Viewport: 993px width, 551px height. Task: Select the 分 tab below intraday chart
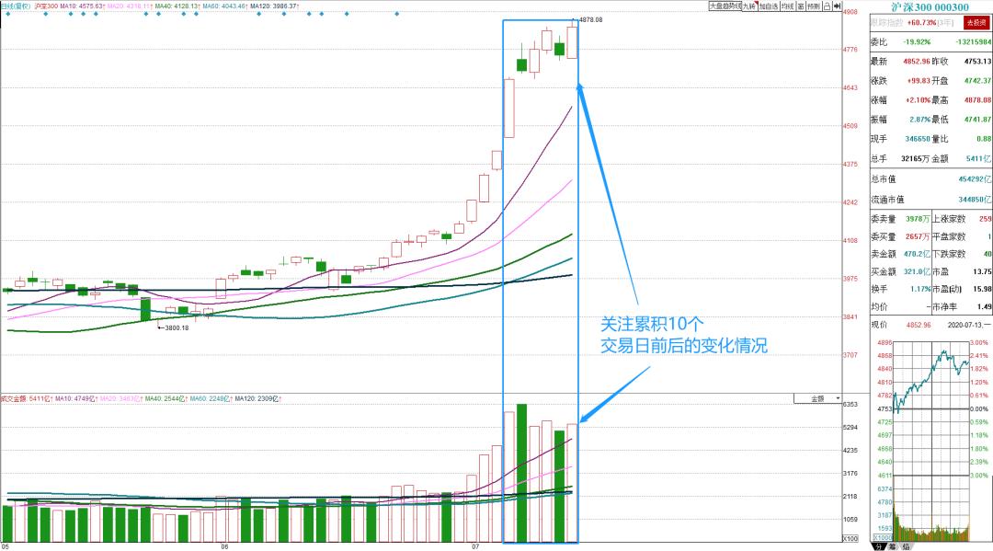click(x=879, y=545)
